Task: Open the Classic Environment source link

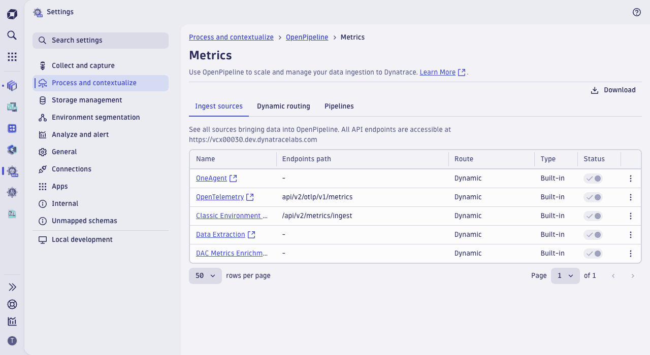Action: (232, 216)
